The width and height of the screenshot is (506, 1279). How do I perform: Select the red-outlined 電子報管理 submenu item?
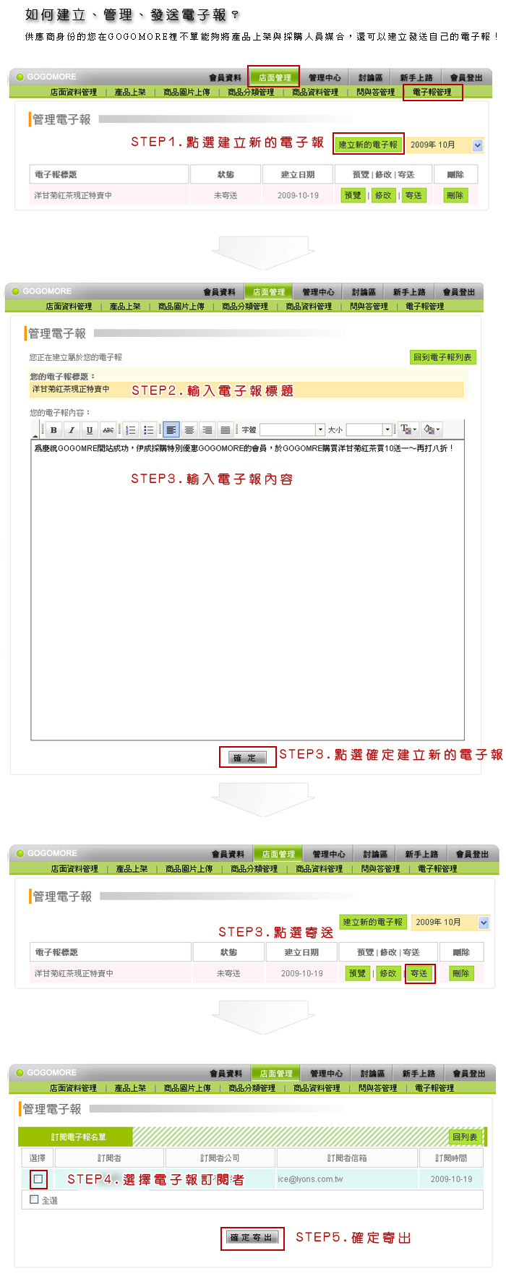[x=432, y=92]
